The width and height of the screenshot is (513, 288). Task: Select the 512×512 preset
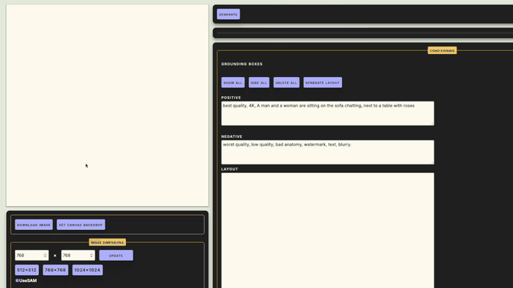point(27,270)
